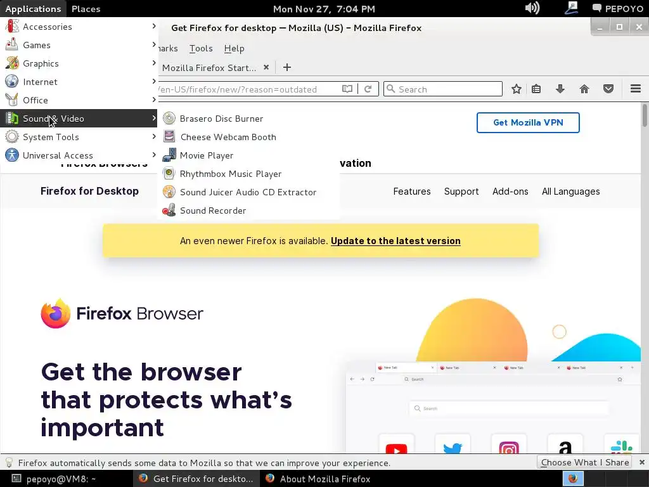
Task: Expand the Graphics submenu arrow
Action: tap(154, 63)
